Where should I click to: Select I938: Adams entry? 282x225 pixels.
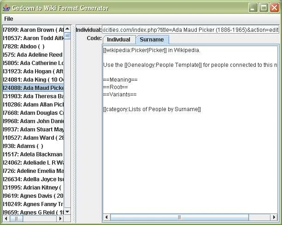[x=33, y=146]
